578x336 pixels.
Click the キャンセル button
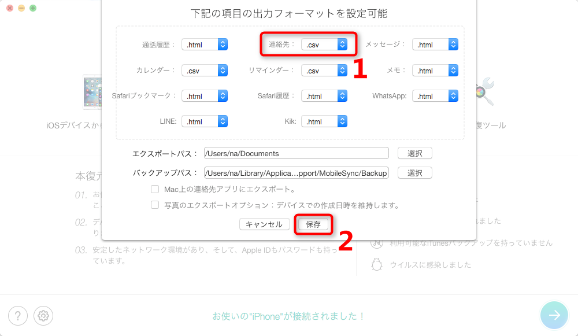pos(264,224)
